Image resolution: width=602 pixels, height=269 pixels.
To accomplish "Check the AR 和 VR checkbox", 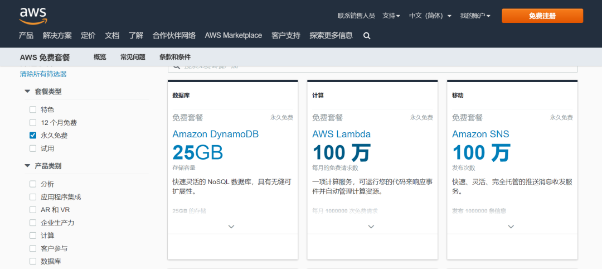I will 33,210.
